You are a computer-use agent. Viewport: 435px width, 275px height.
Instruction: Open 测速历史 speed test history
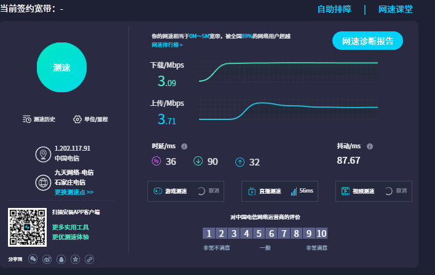tap(39, 119)
